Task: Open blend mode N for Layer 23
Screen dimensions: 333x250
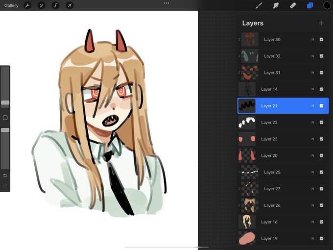Action: (x=312, y=139)
